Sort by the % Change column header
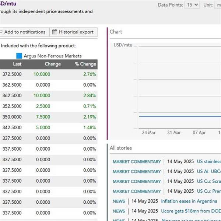Viewport: 221px width, 221px height. [x=85, y=64]
